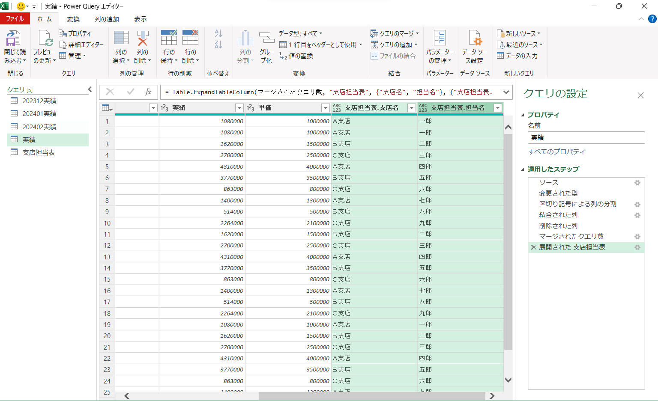Click the horizontal scrollbar right arrow
The height and width of the screenshot is (401, 658).
click(492, 396)
